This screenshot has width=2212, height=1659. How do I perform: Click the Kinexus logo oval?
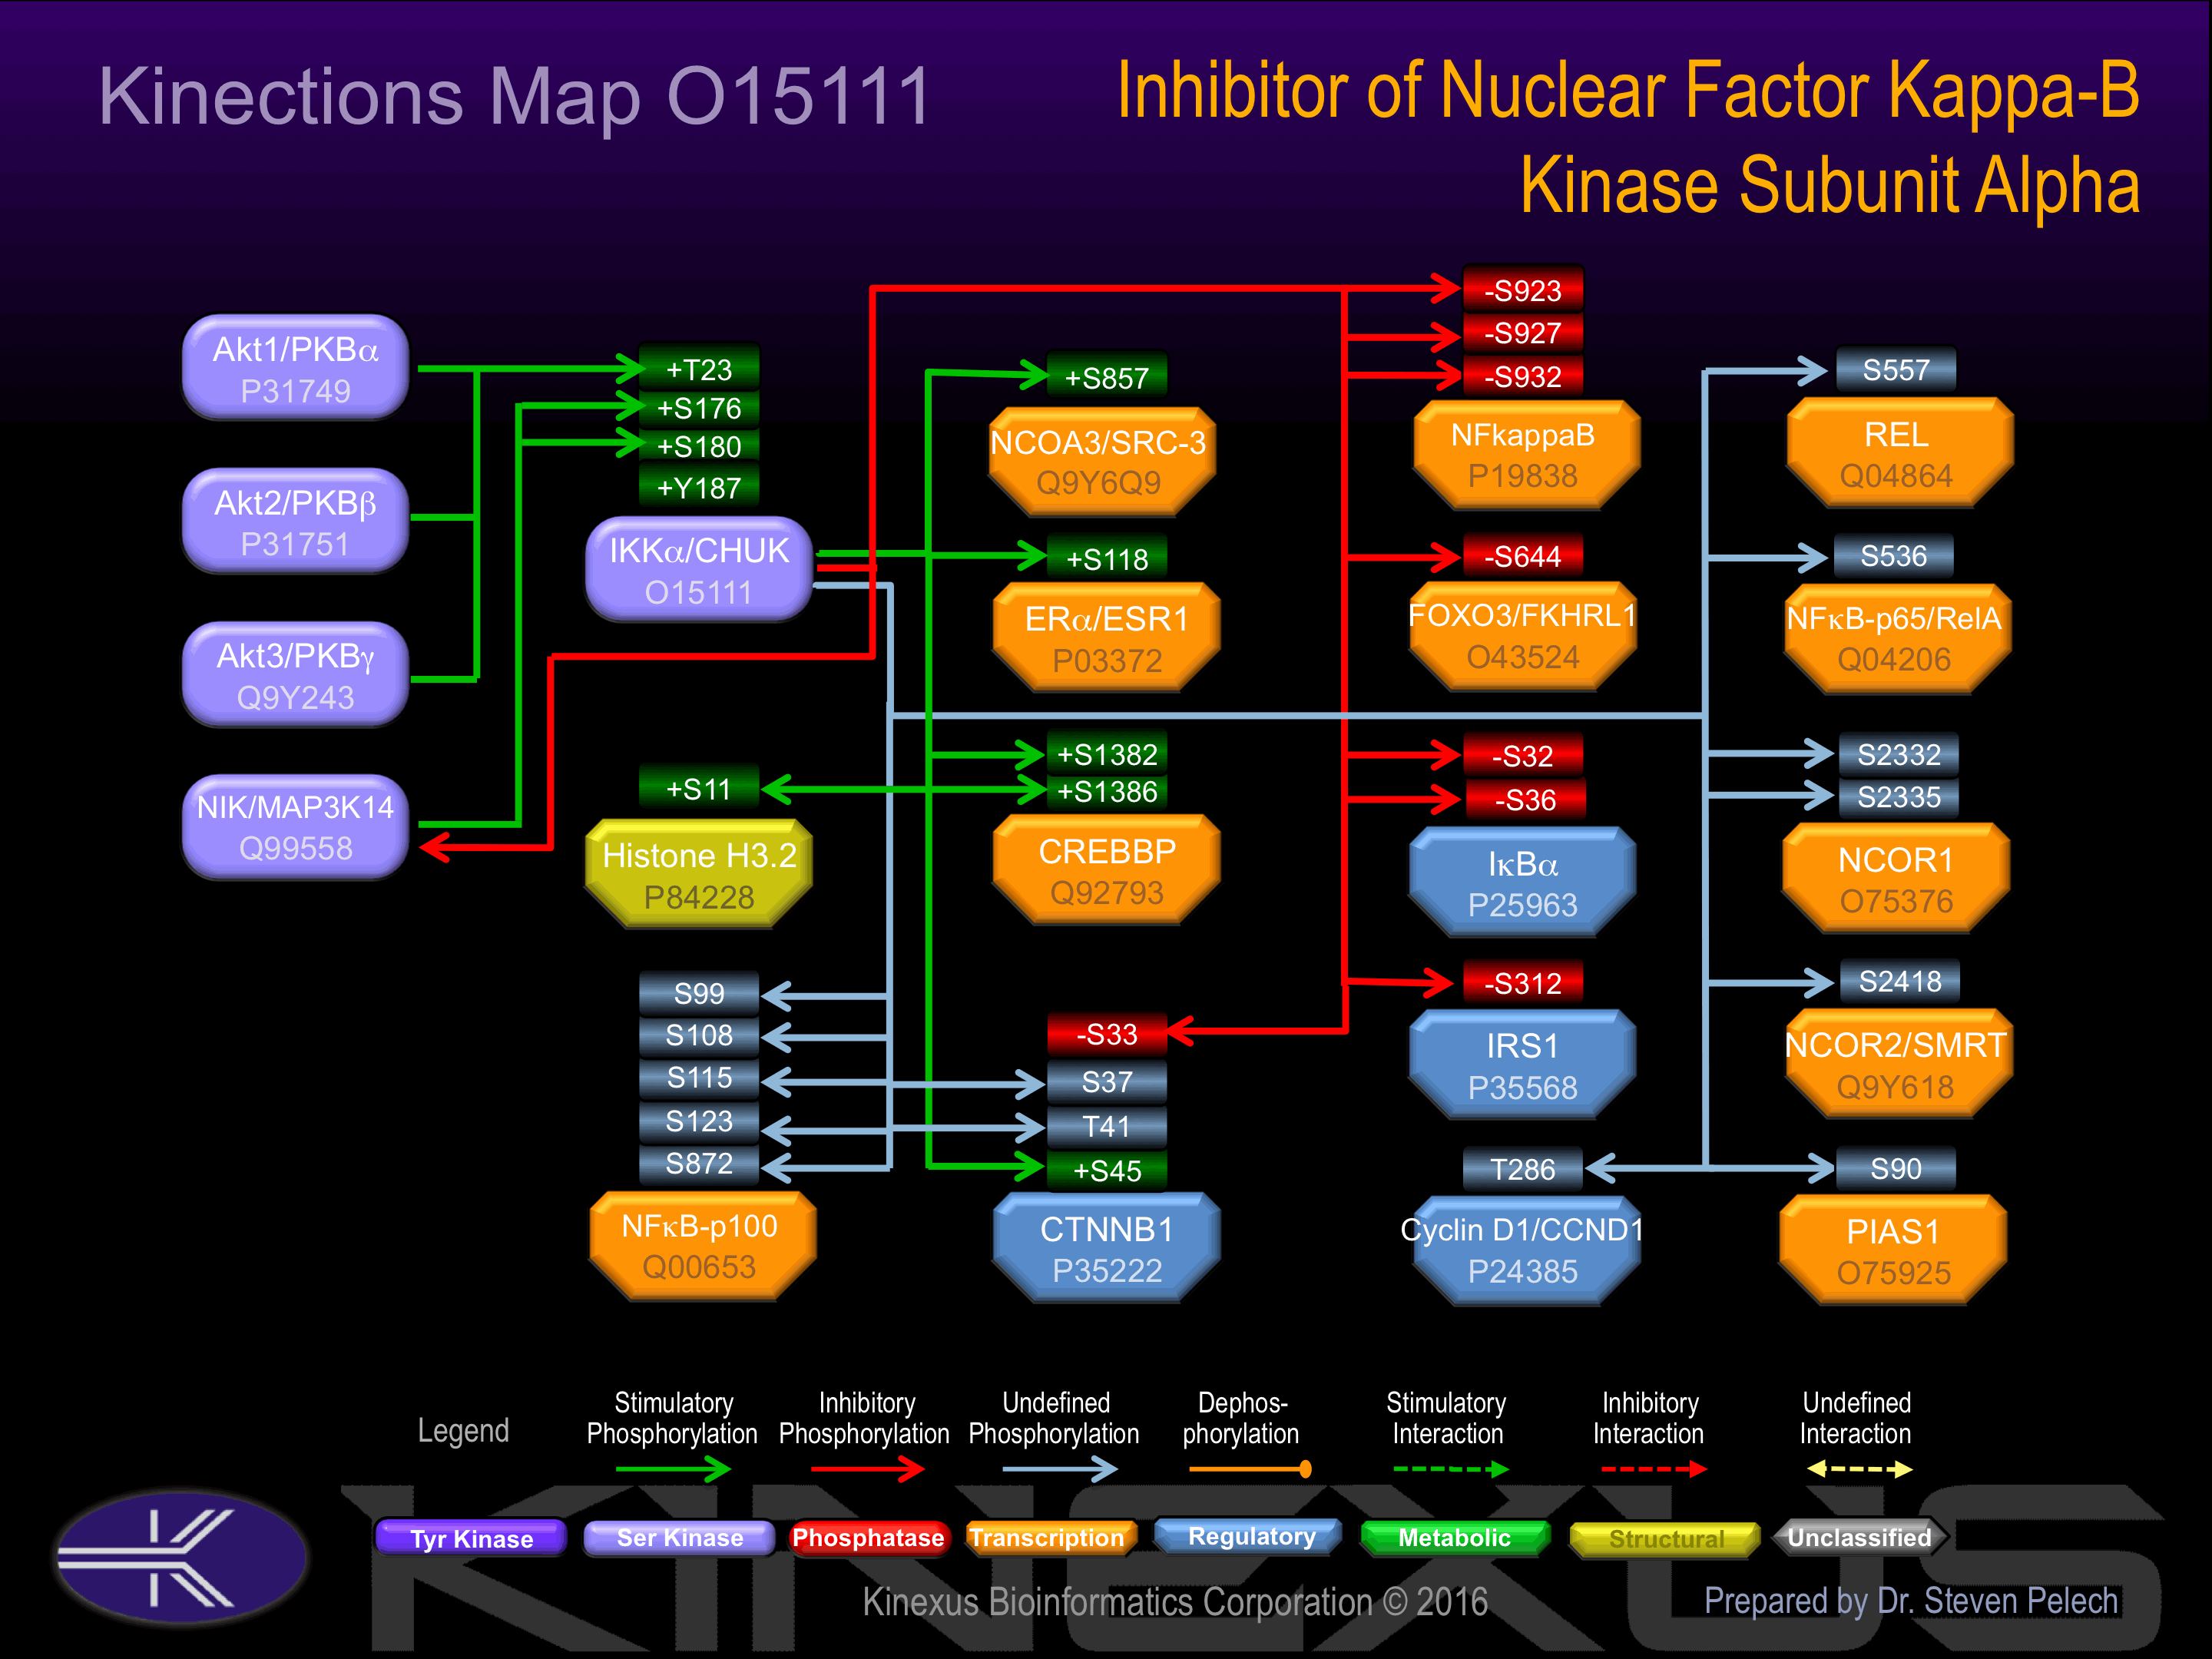(181, 1557)
